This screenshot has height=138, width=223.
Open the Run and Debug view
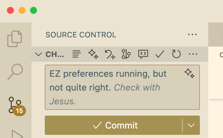[x=16, y=135]
